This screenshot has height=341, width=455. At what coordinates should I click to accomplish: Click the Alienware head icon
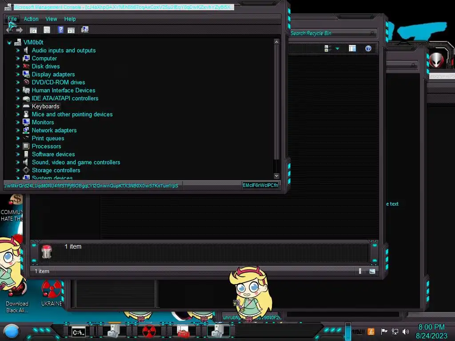click(436, 60)
